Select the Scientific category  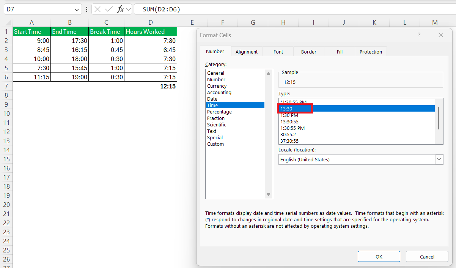coord(235,125)
